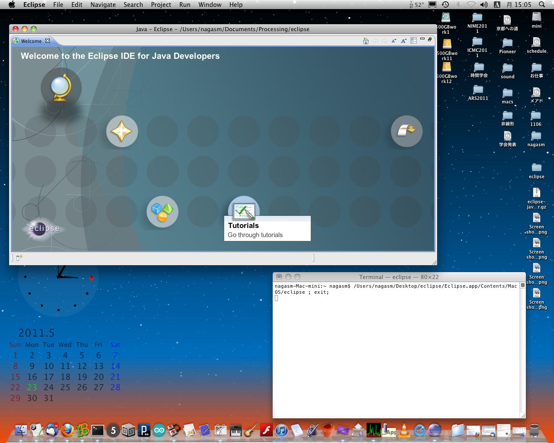Go to Workbench via the curved arrow icon
Viewport: 554px width, 443px height.
click(x=406, y=131)
